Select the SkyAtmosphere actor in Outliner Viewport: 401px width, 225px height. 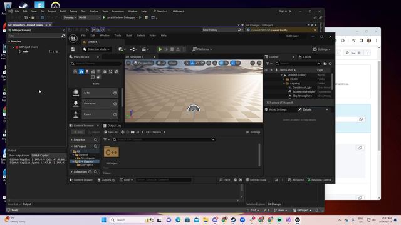click(302, 96)
